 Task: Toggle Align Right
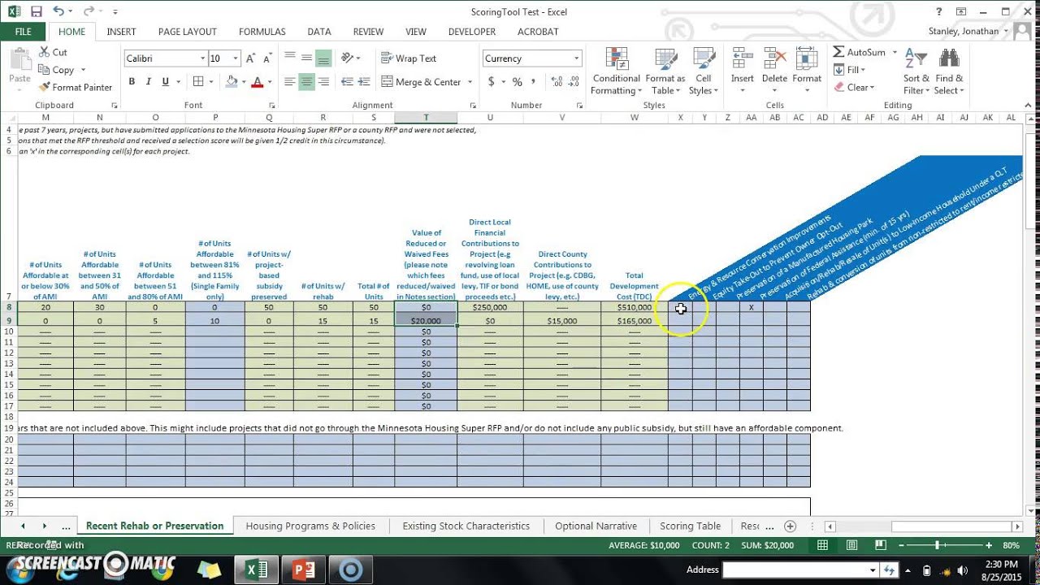[323, 82]
